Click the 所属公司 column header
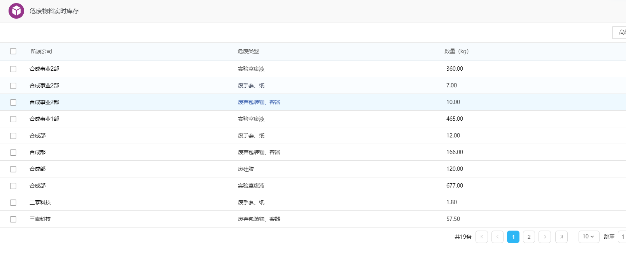The height and width of the screenshot is (257, 626). pos(41,51)
